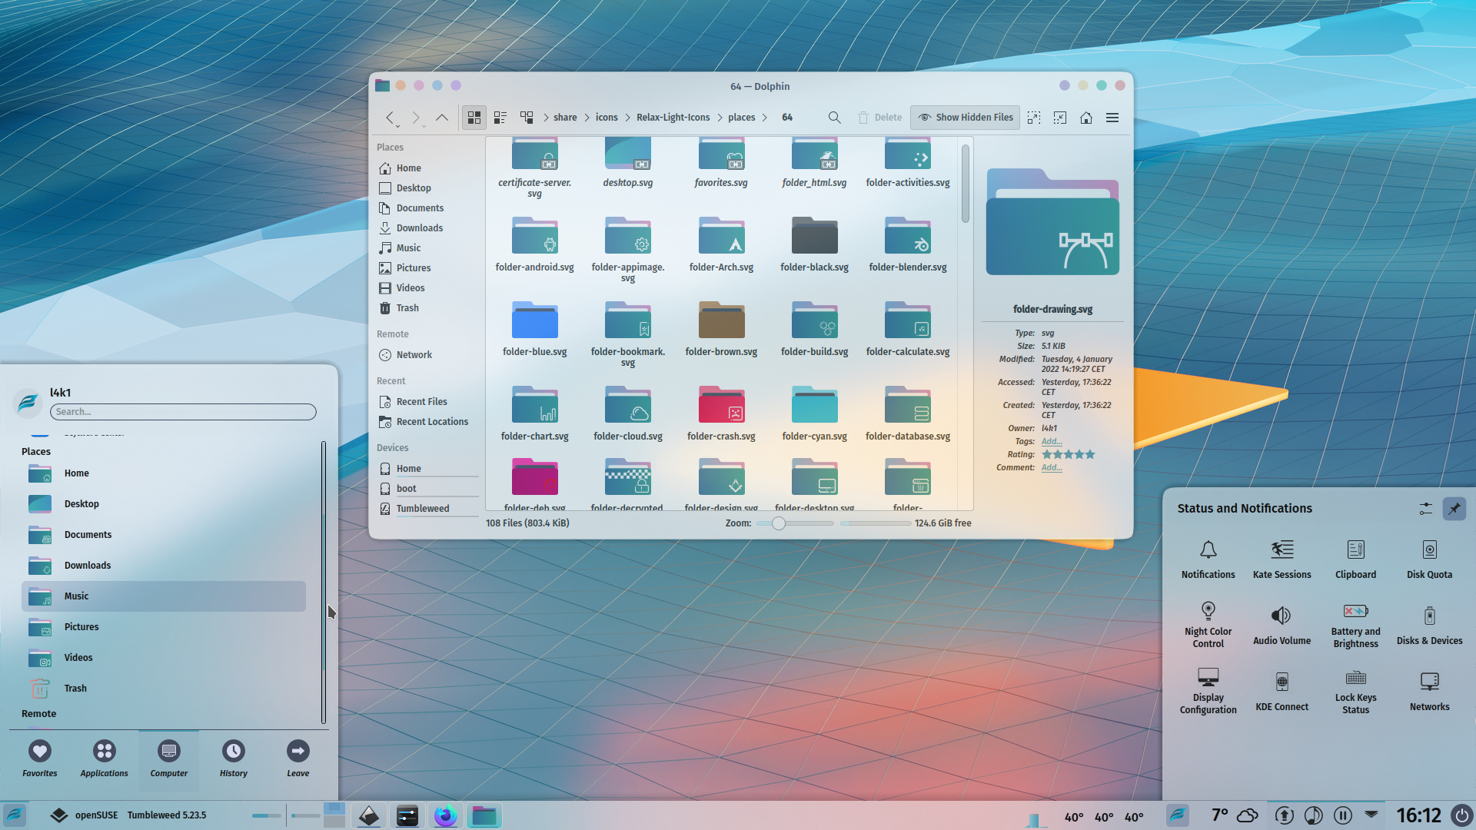Adjust the zoom slider in Dolphin's status bar
The image size is (1476, 830).
(779, 523)
